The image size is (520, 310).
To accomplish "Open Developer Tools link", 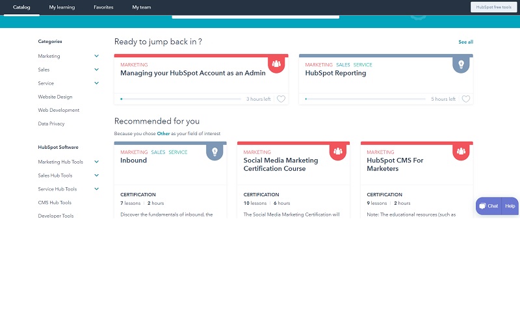I will [x=56, y=216].
